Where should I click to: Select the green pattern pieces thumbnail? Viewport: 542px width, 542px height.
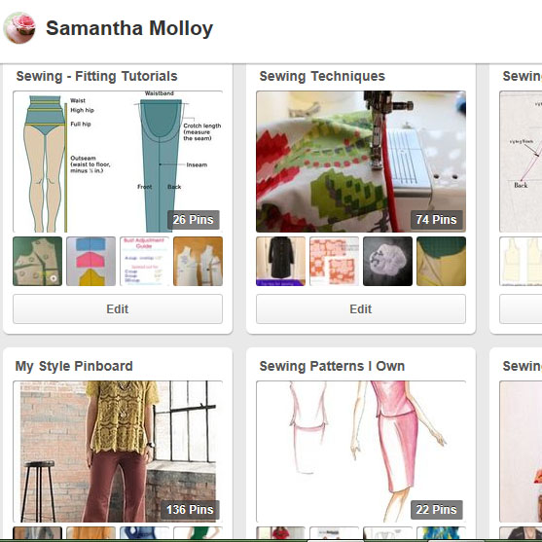(x=38, y=262)
